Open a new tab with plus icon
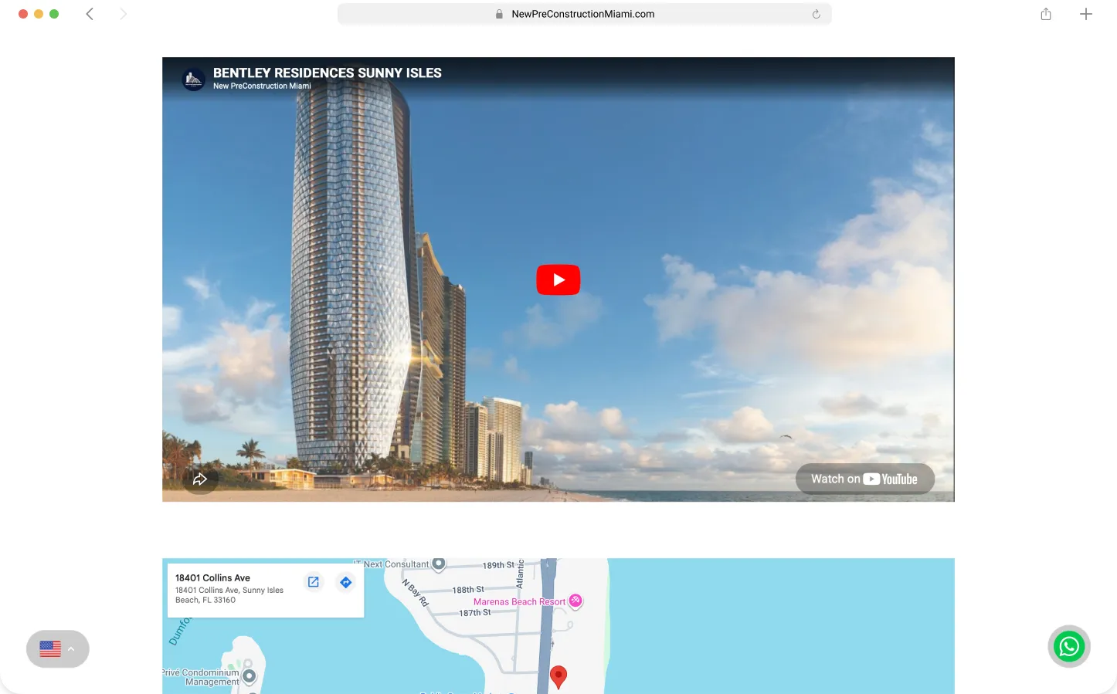Image resolution: width=1117 pixels, height=694 pixels. point(1086,14)
